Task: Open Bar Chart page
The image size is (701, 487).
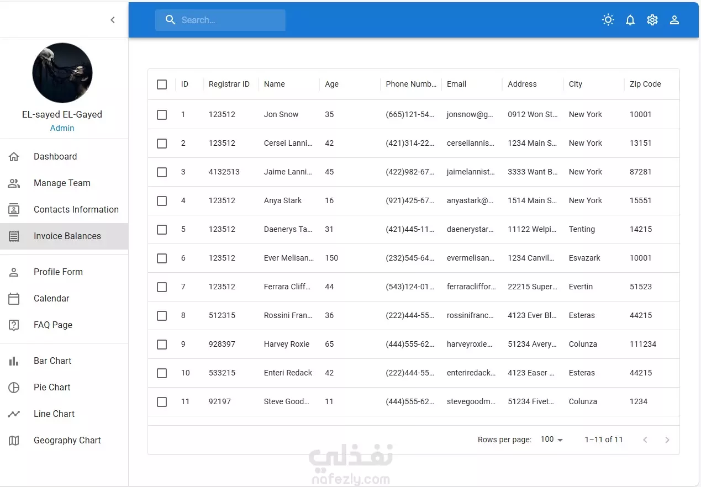Action: coord(64,361)
